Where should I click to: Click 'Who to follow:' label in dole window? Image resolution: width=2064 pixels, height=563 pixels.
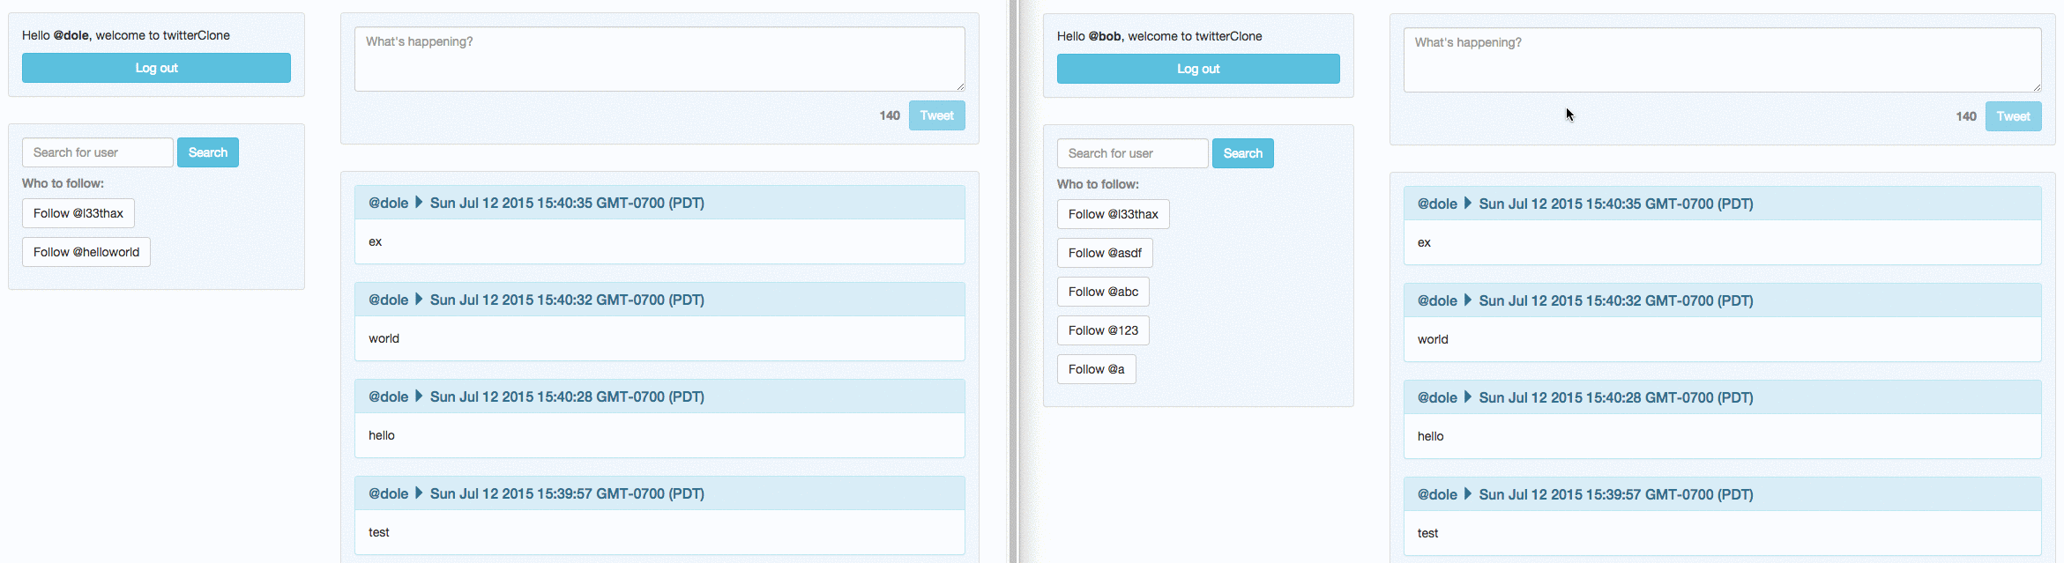[x=63, y=183]
